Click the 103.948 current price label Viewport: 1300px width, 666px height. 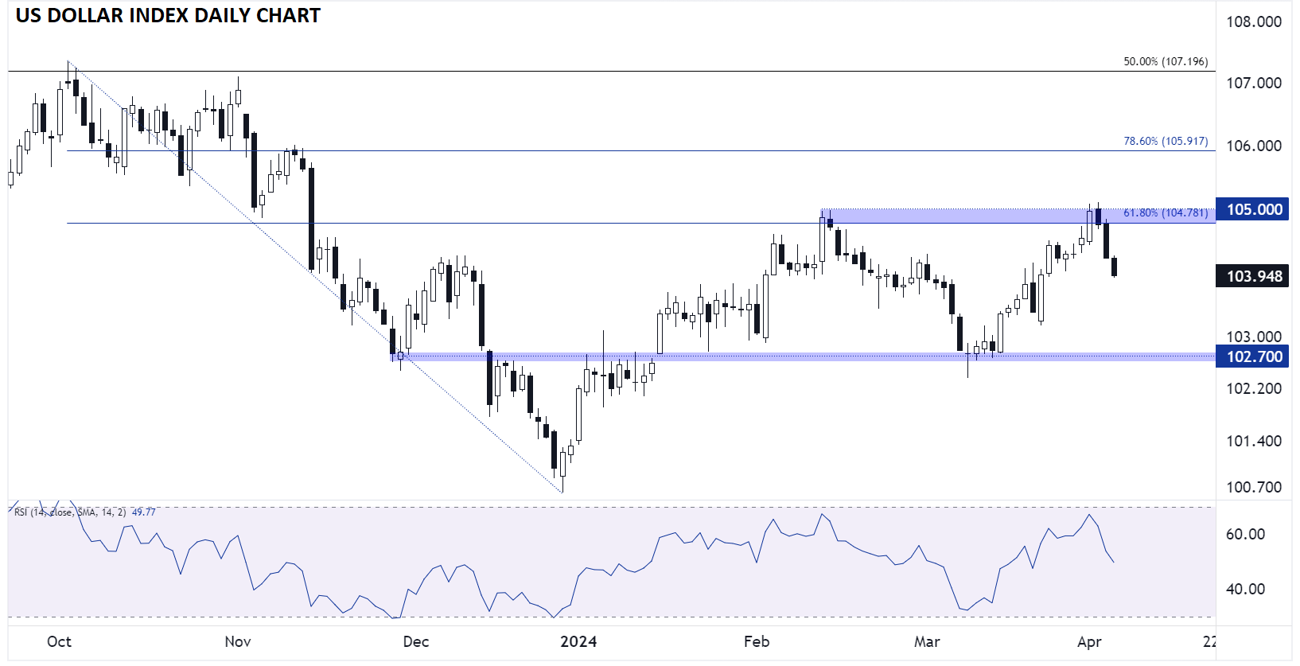click(x=1252, y=276)
